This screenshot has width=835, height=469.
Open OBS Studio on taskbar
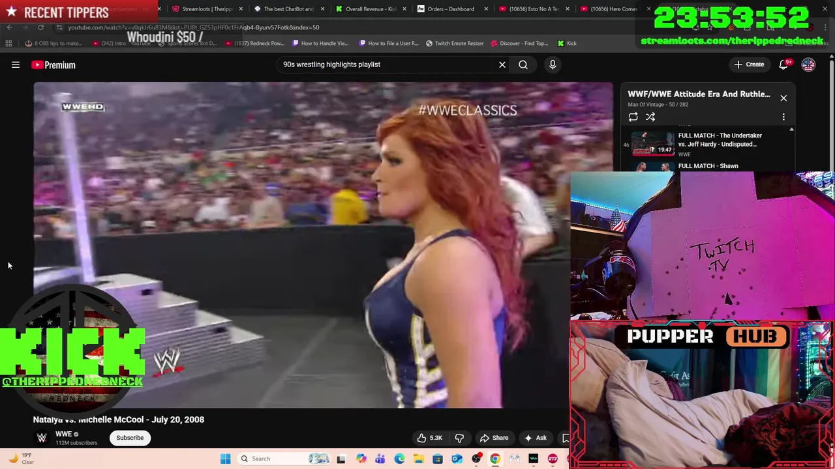click(x=476, y=459)
